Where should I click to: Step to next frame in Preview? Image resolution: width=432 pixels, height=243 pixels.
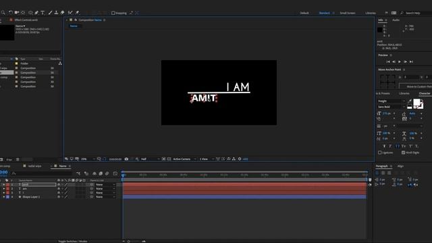[405, 61]
